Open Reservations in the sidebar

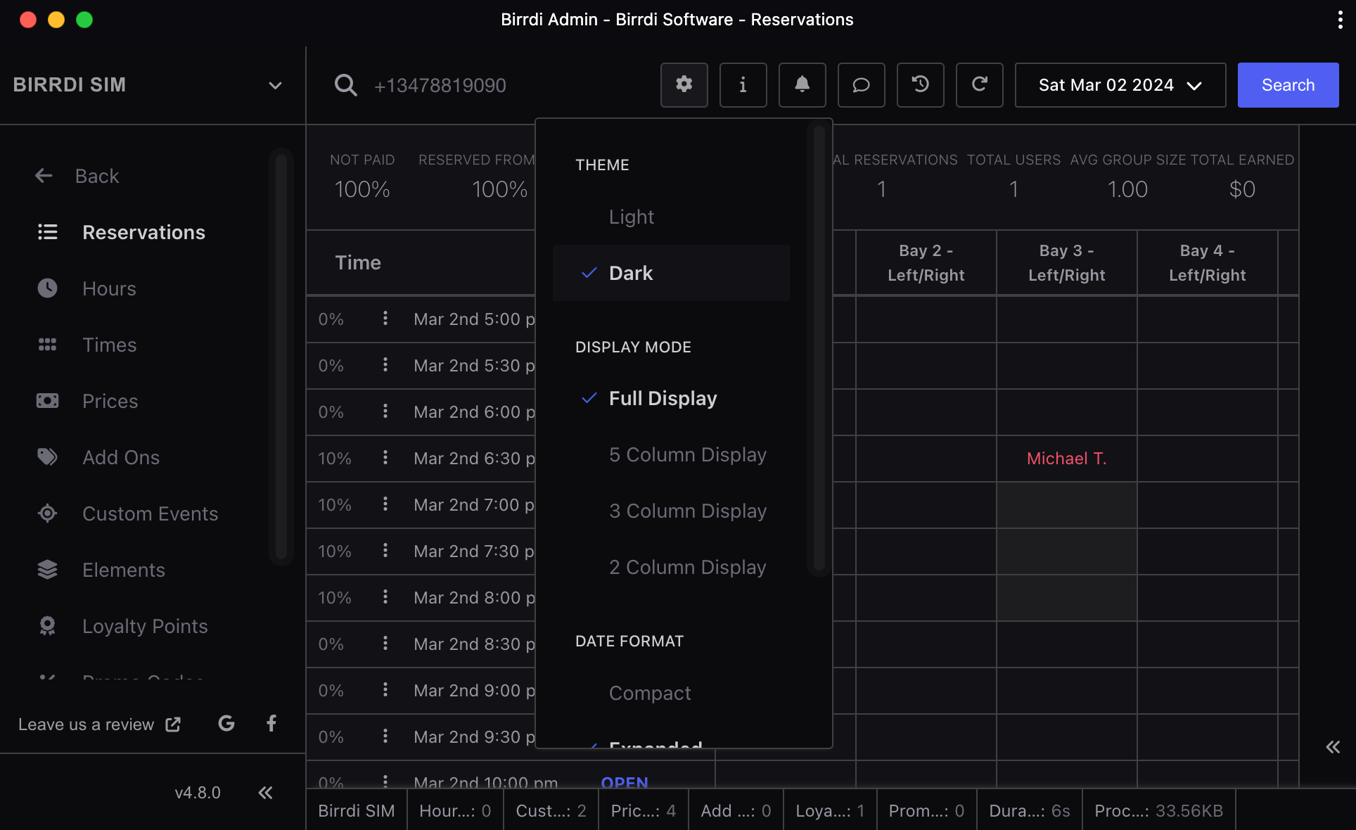click(x=121, y=232)
